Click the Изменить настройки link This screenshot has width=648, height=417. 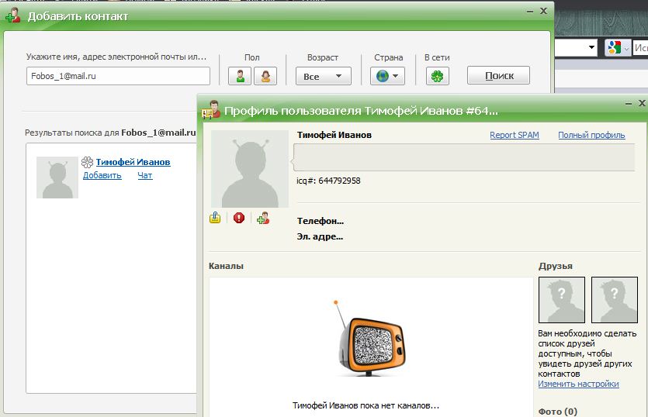point(578,384)
